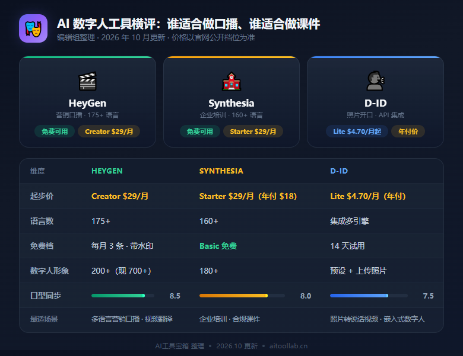The image size is (463, 356).
Task: Click HeyGen's 免费可用 badge
Action: point(55,132)
